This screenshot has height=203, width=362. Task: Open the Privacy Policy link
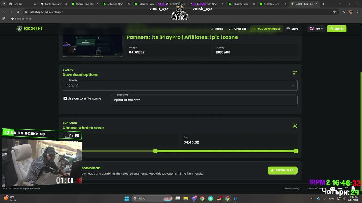coord(291,189)
